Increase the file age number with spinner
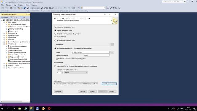Screen dimensions: 197x111 62,72
